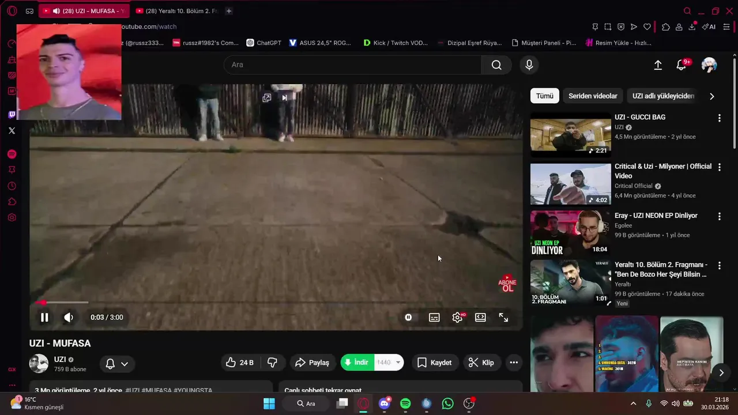Open Spotify from the Windows taskbar
Viewport: 738px width, 415px height.
pyautogui.click(x=405, y=403)
